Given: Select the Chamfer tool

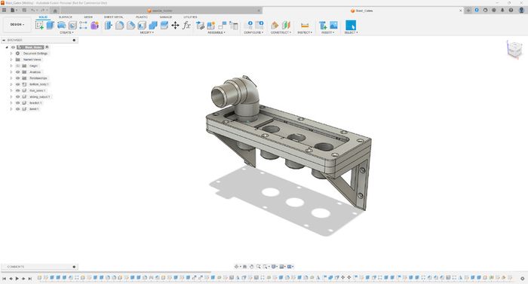Looking at the screenshot, I should pos(130,26).
